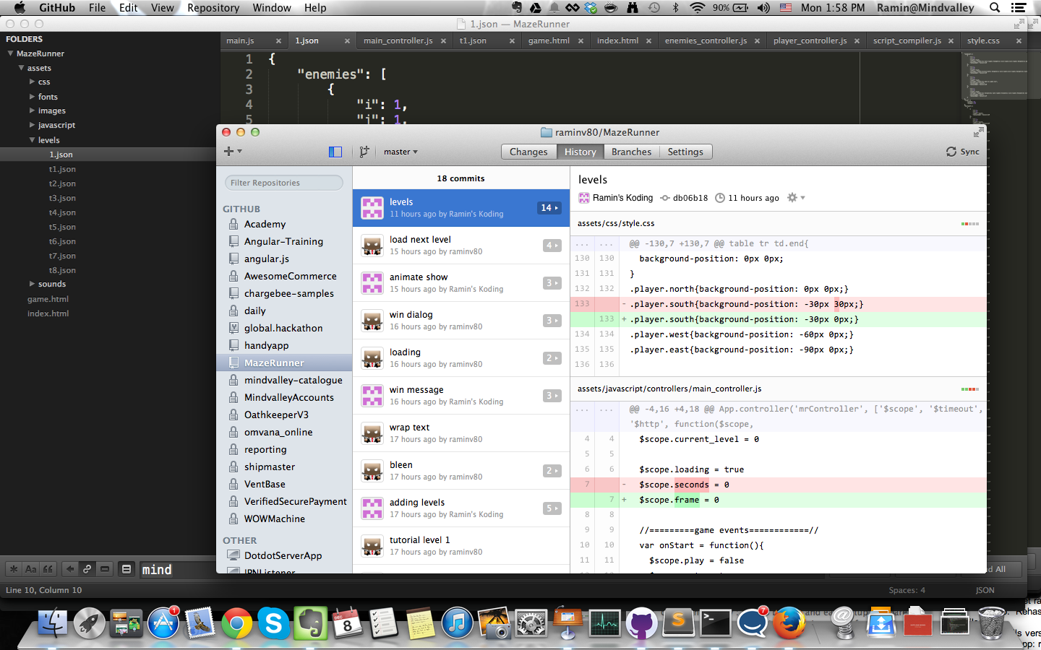
Task: Open Firefox from the Dock
Action: 789,623
